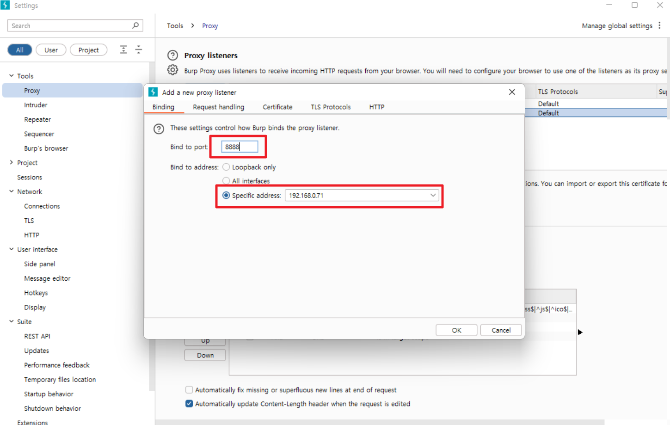Minimize the Settings window

[x=609, y=5]
